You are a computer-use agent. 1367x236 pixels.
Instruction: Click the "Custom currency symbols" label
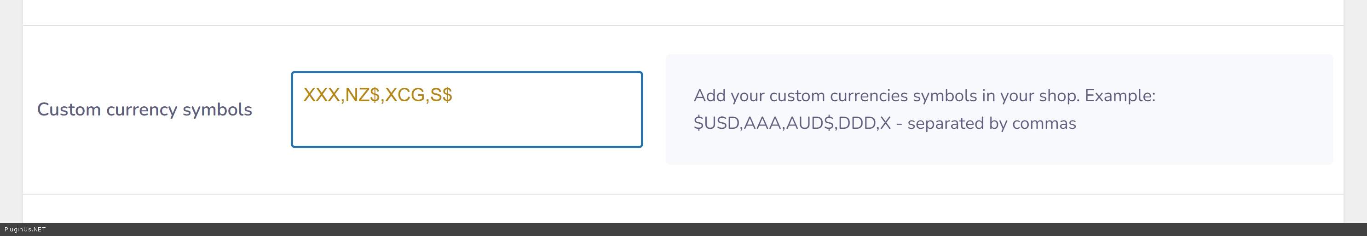pyautogui.click(x=144, y=109)
